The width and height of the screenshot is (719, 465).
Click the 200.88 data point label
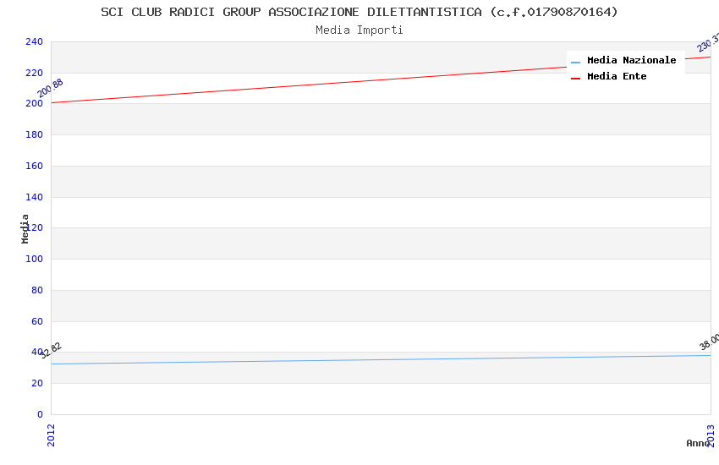(x=50, y=88)
